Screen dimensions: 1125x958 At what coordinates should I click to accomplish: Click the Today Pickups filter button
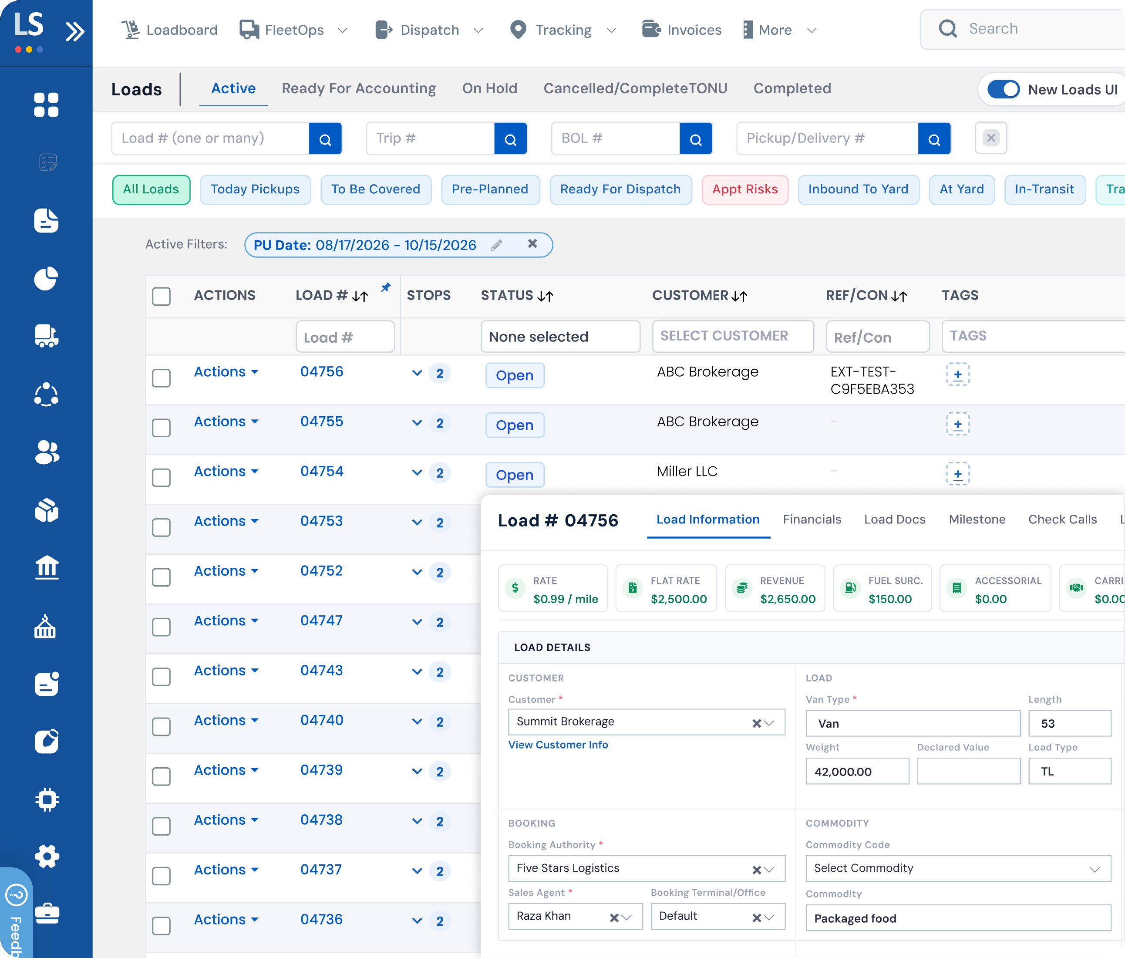coord(255,189)
